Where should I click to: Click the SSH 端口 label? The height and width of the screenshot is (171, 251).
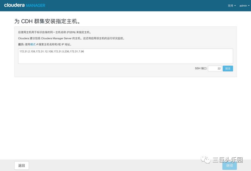201,68
